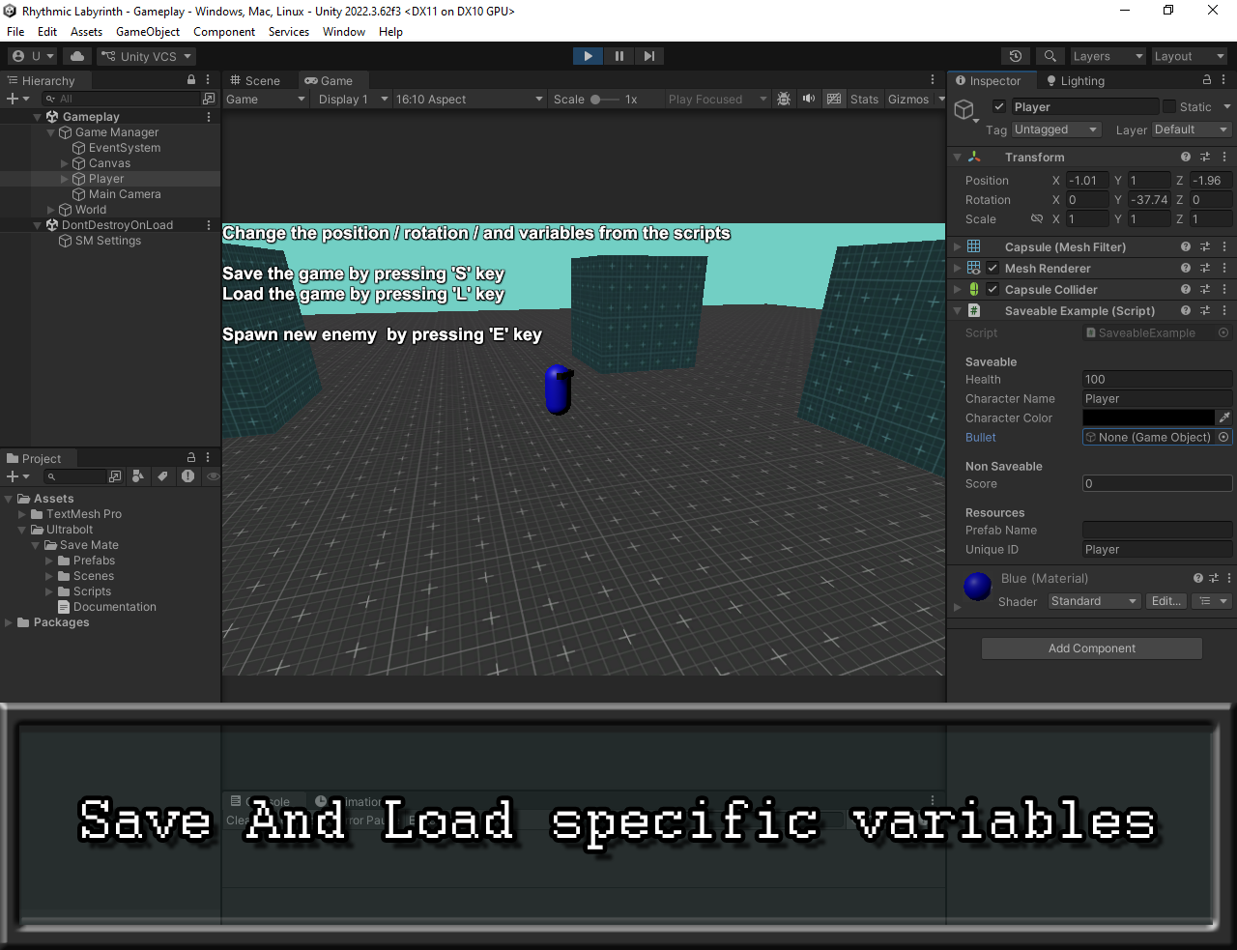Start Play mode with the play button
This screenshot has width=1237, height=950.
(588, 56)
